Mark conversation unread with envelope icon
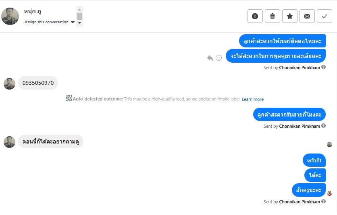The image size is (337, 215). tap(307, 16)
